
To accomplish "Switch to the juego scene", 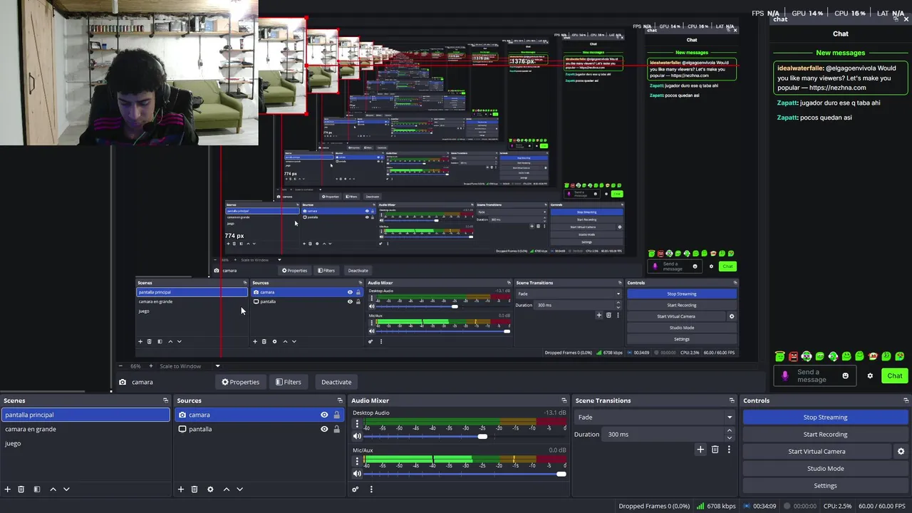I will 85,443.
